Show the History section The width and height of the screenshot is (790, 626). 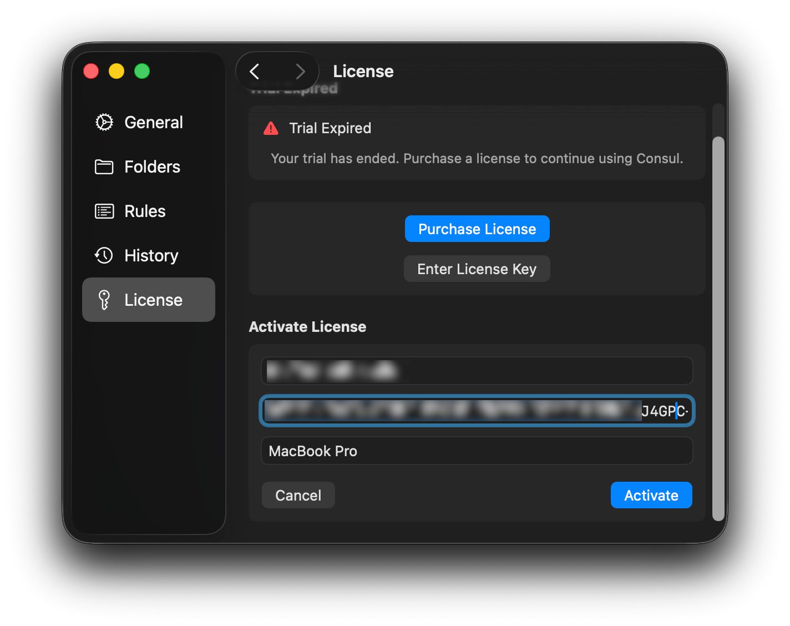click(149, 255)
